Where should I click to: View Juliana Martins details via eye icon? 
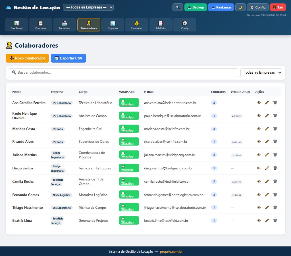click(259, 155)
